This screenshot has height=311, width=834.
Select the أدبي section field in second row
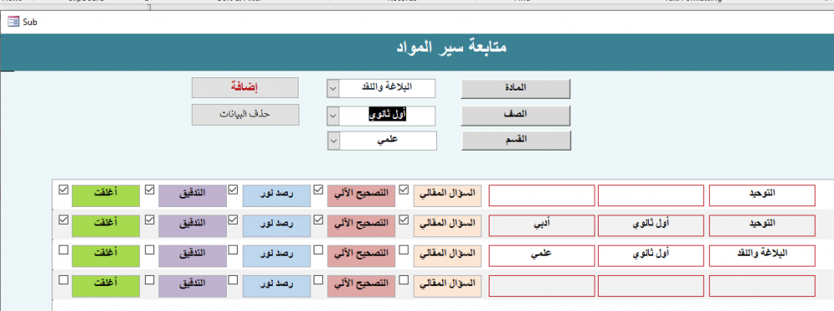coord(541,225)
